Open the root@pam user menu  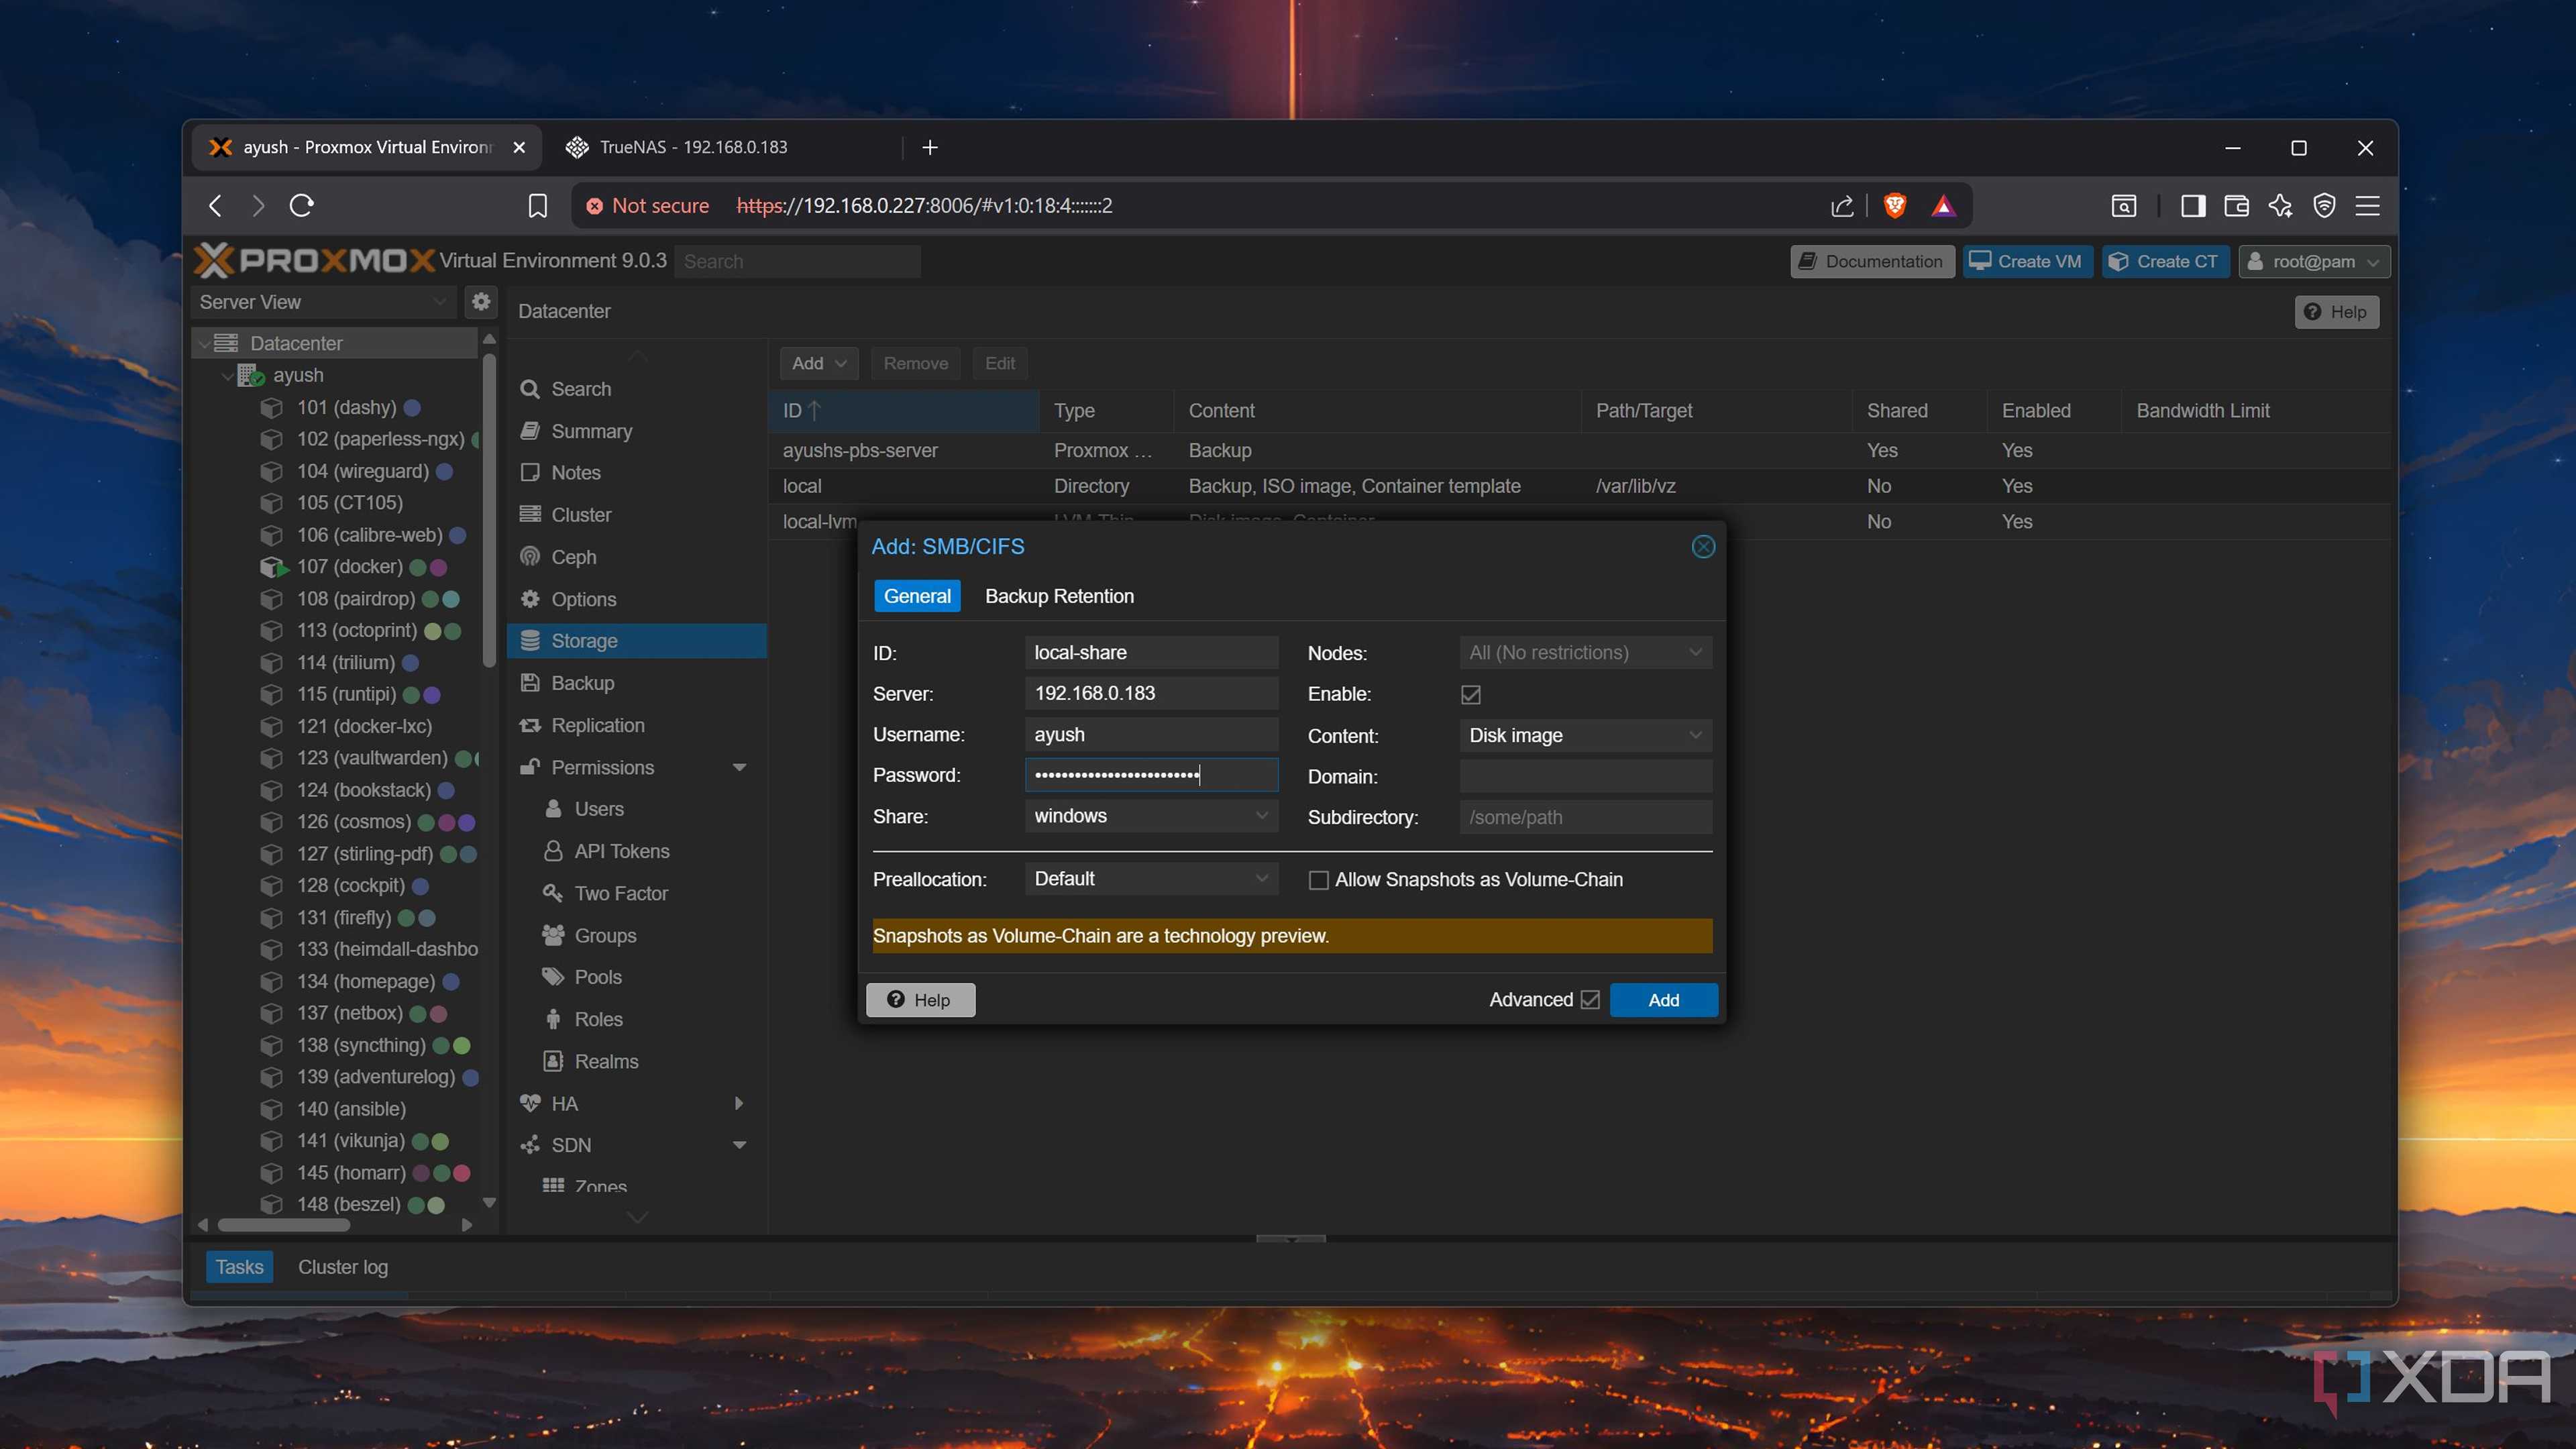pos(2313,261)
